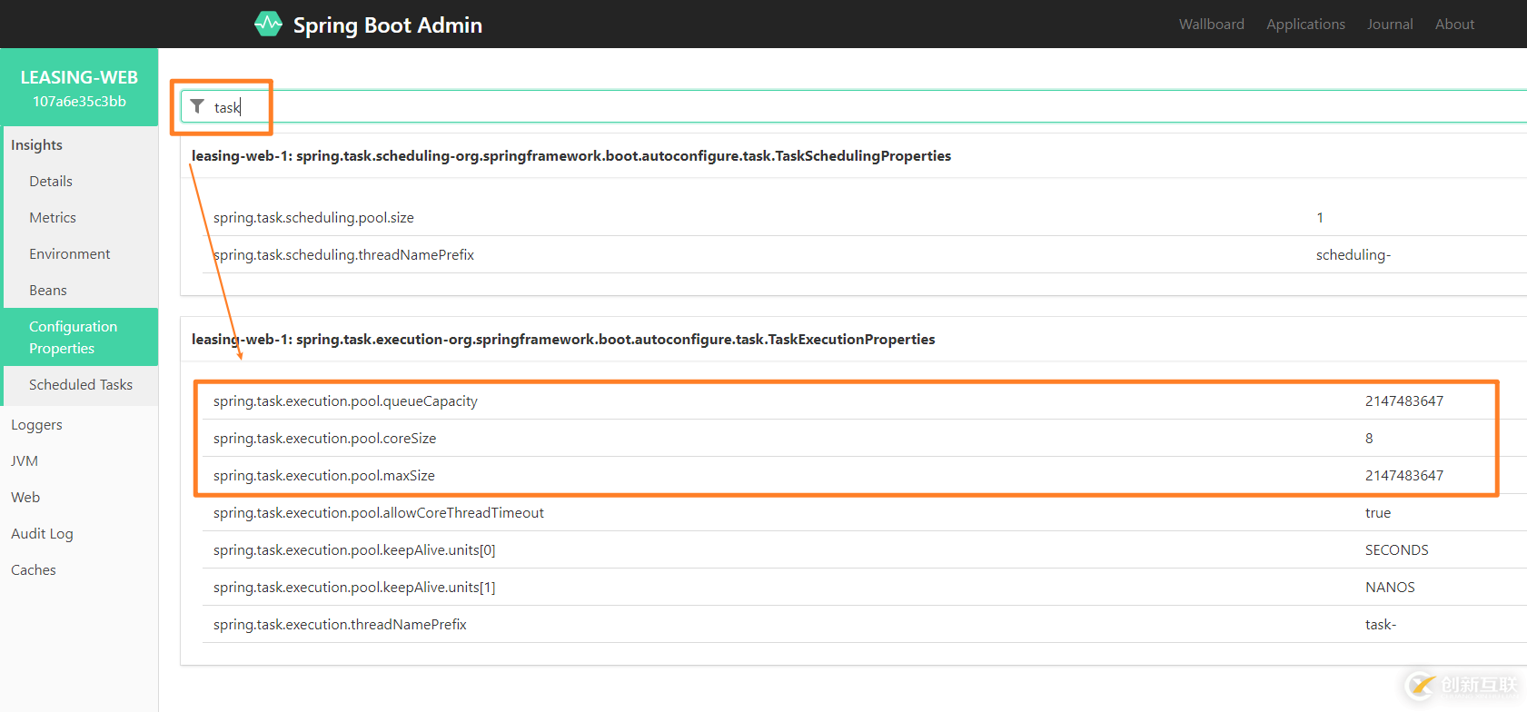Expand the Insights sidebar section
Viewport: 1527px width, 712px height.
(37, 145)
